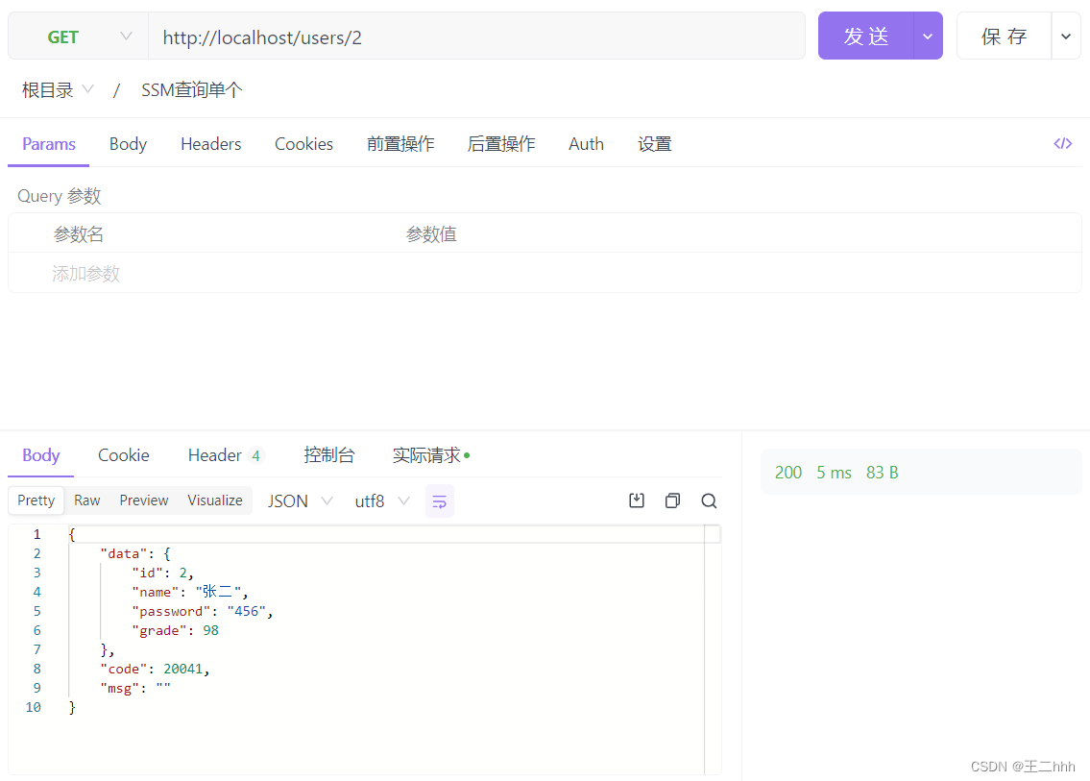Select the Preview view mode

[144, 500]
